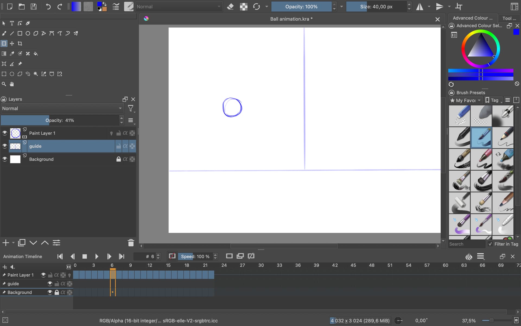The image size is (521, 326).
Task: Toggle Background layer visibility eye
Action: coord(5,159)
